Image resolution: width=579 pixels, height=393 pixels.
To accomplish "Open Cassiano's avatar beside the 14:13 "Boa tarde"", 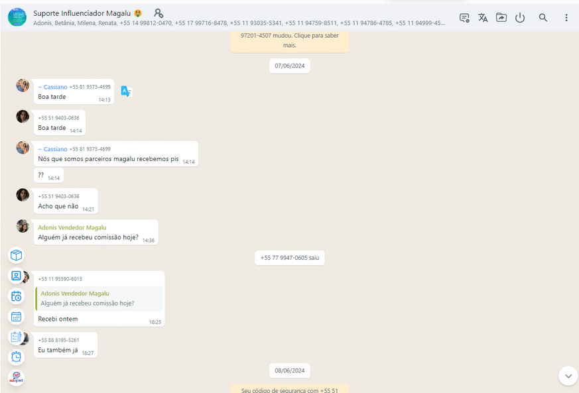I will tap(23, 85).
